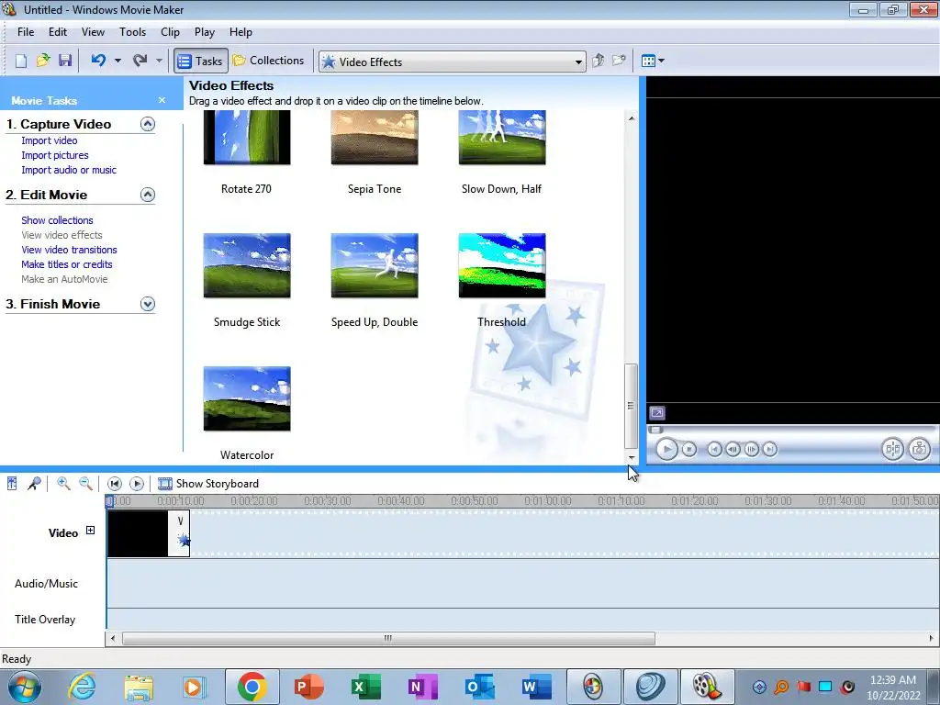
Task: Click the preview monitor Stop button
Action: click(689, 449)
